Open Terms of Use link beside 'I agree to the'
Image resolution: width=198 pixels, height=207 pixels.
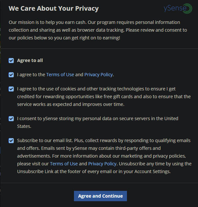[60, 75]
